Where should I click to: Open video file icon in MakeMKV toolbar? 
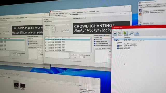[115, 34]
